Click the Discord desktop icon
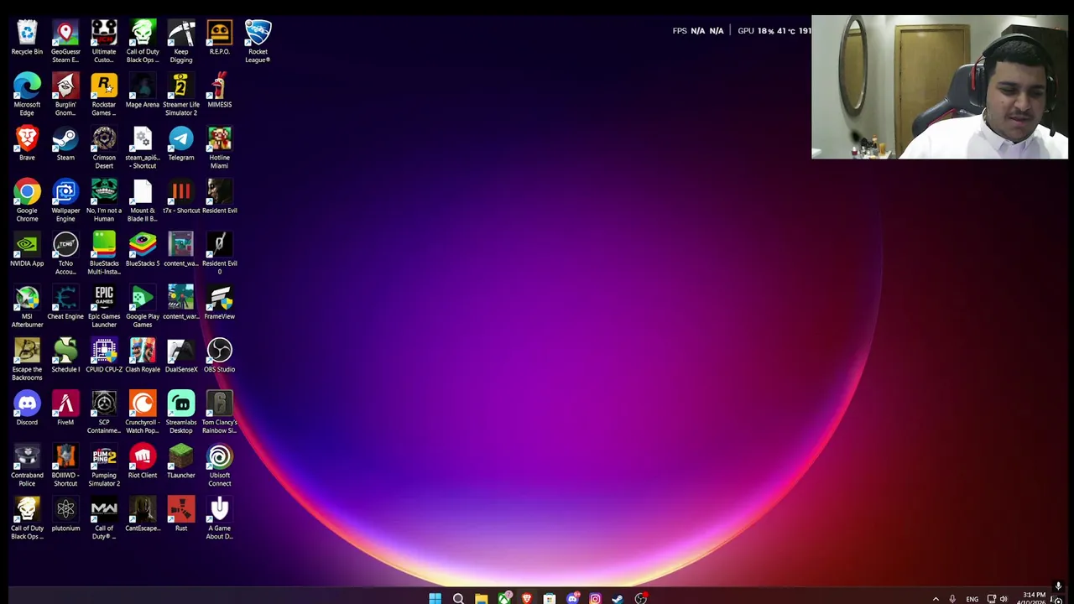 pos(27,409)
